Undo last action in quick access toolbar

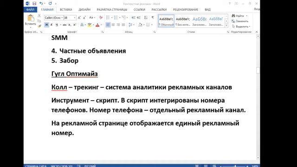(x=41, y=3)
